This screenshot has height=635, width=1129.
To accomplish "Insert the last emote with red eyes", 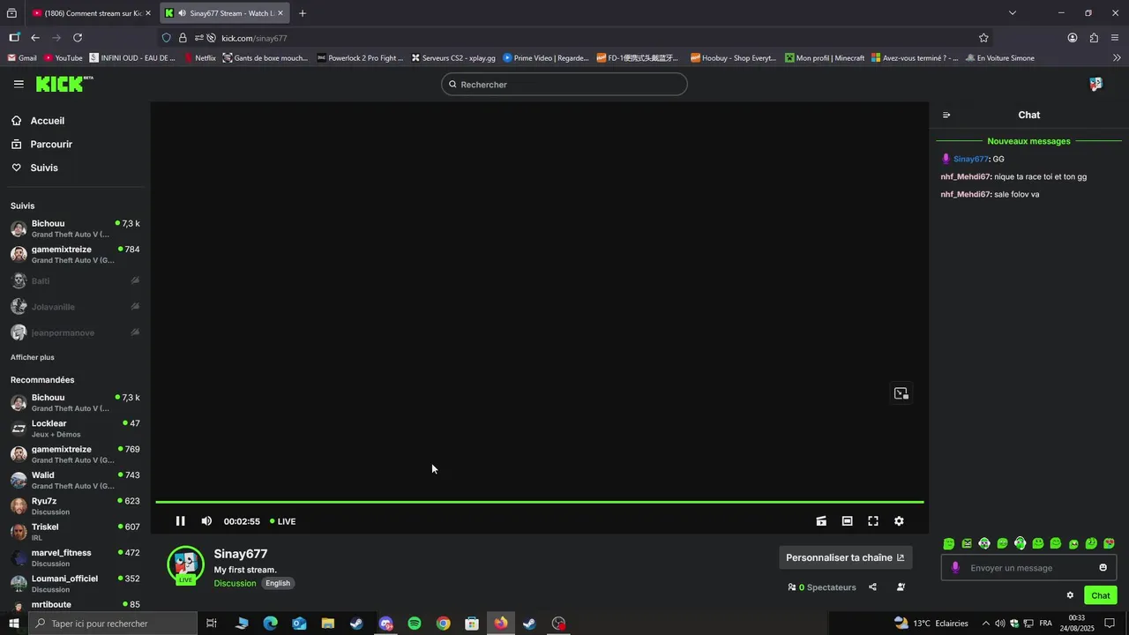I will click(1109, 543).
